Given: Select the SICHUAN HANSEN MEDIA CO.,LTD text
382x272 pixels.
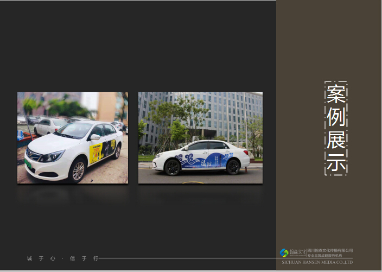Looking at the screenshot, I should [x=317, y=262].
